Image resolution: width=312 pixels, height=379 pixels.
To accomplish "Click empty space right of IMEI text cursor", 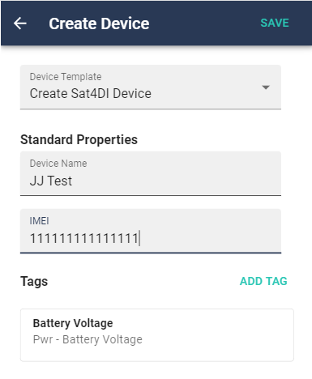I will pos(211,238).
